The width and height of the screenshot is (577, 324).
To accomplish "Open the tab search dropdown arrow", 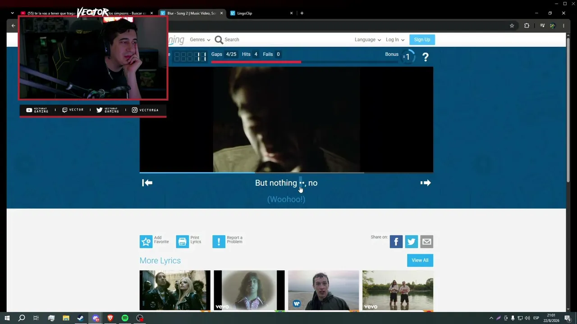I will point(12,13).
